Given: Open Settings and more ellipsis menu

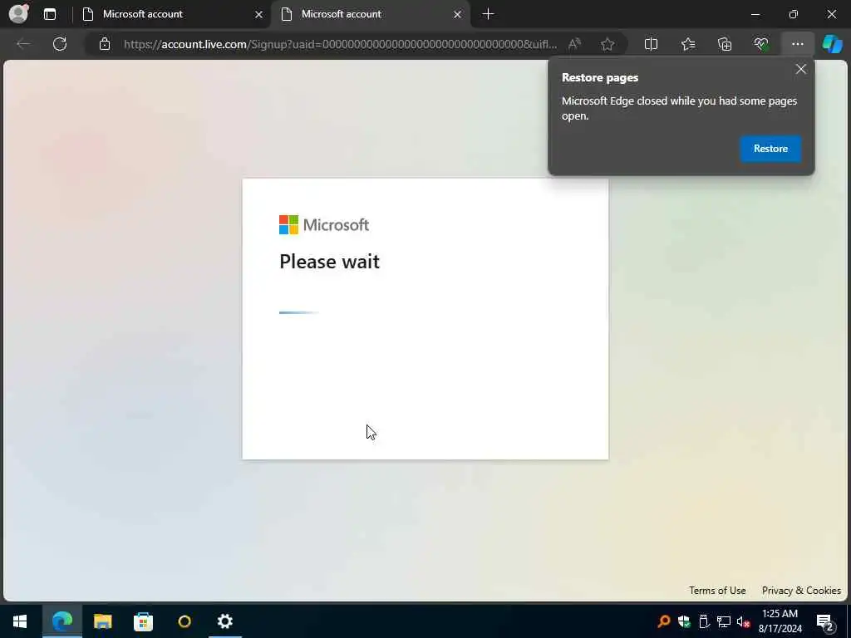Looking at the screenshot, I should pos(797,44).
